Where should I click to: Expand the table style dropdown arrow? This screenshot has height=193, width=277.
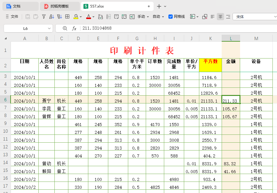click(197, 17)
